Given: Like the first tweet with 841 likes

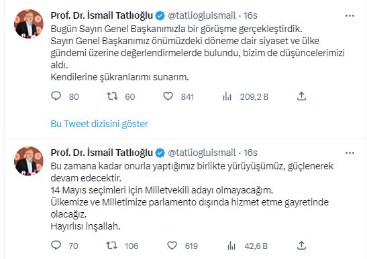Looking at the screenshot, I should tap(168, 96).
